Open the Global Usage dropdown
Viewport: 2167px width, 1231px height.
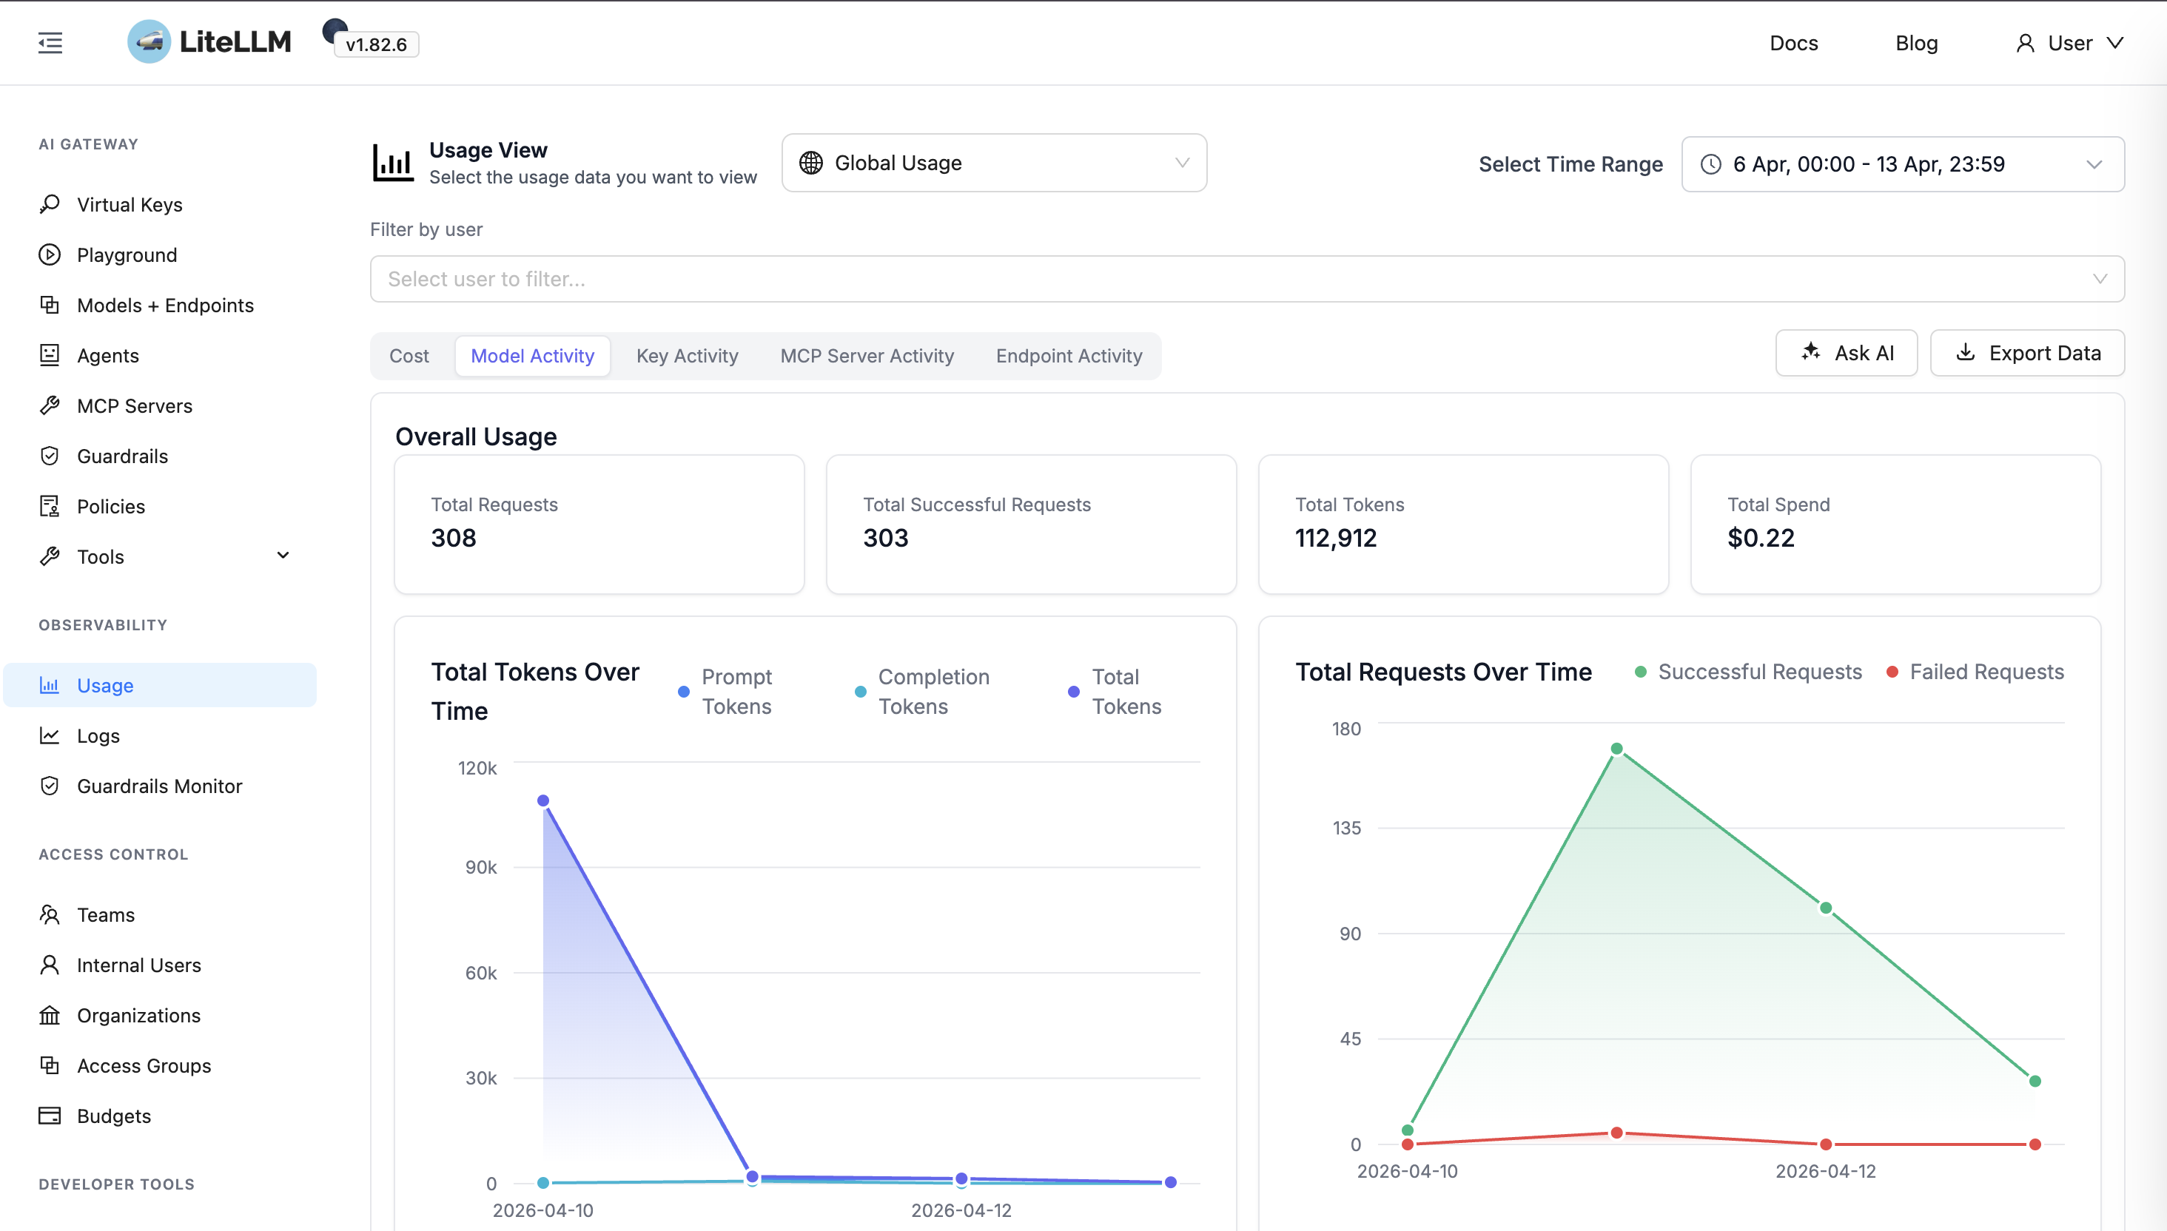(x=992, y=162)
